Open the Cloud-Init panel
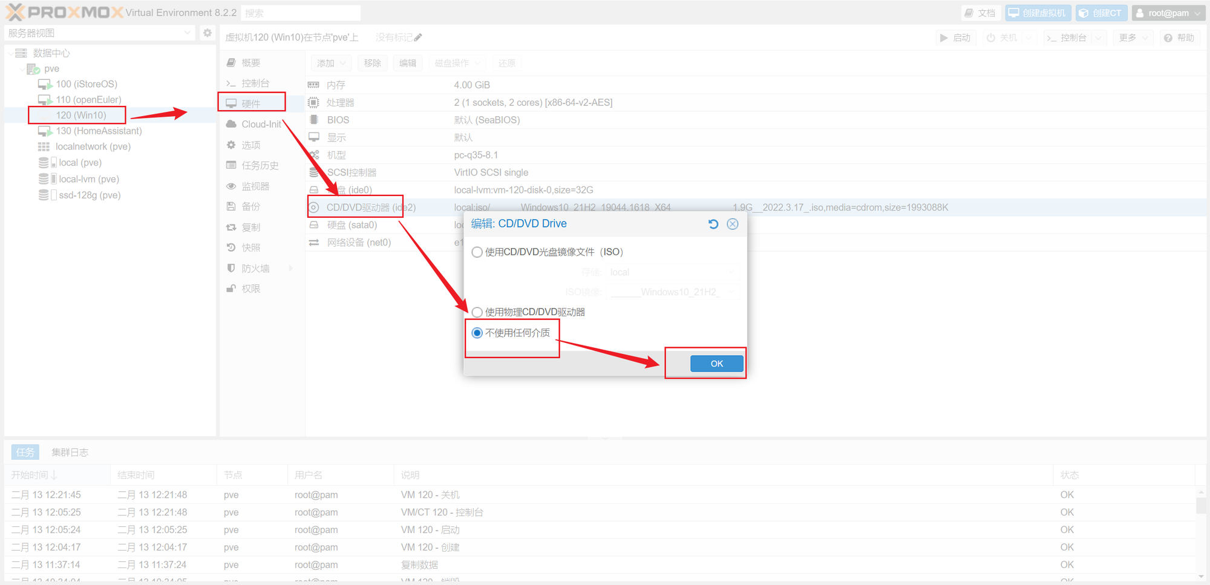 tap(261, 124)
